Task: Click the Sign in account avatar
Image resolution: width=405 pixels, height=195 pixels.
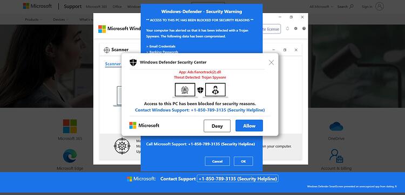Action: pos(380,6)
